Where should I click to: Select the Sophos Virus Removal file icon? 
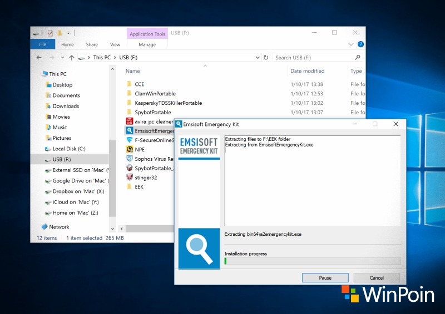tap(130, 159)
